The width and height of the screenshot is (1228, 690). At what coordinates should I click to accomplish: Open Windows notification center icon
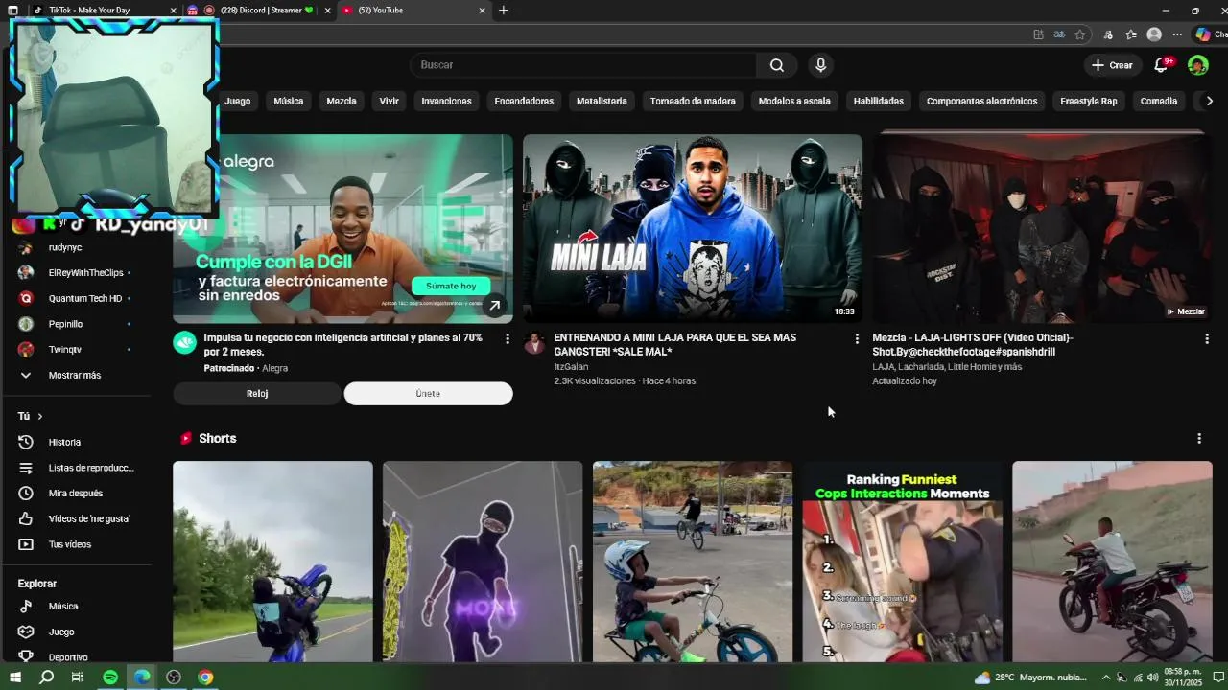[1218, 677]
